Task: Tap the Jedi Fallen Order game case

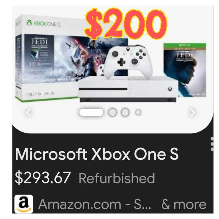Action: (x=185, y=70)
